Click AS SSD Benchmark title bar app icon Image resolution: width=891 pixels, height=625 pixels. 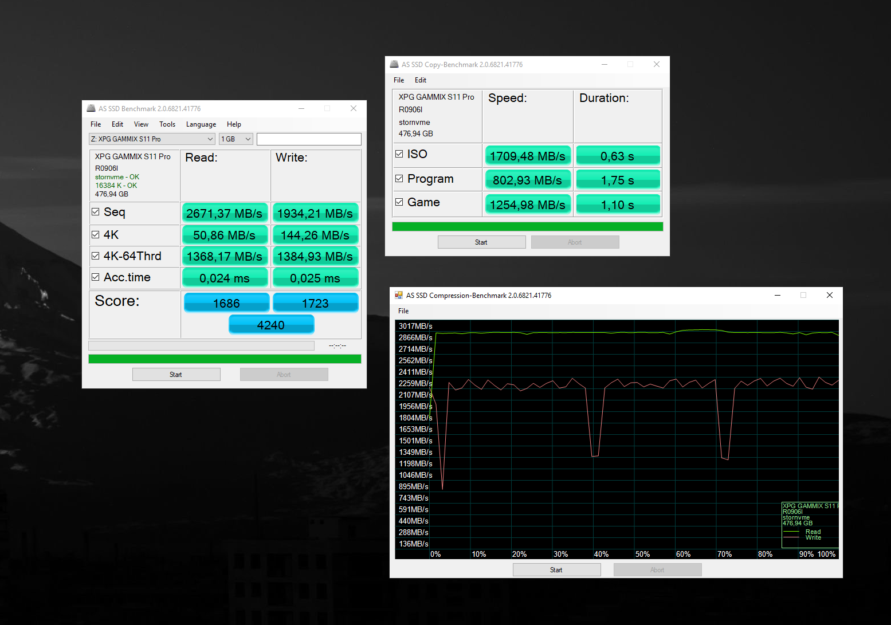[91, 108]
